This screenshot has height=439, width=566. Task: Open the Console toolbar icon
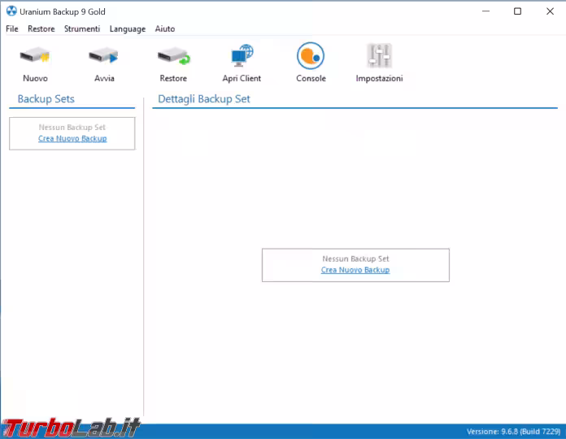point(311,55)
